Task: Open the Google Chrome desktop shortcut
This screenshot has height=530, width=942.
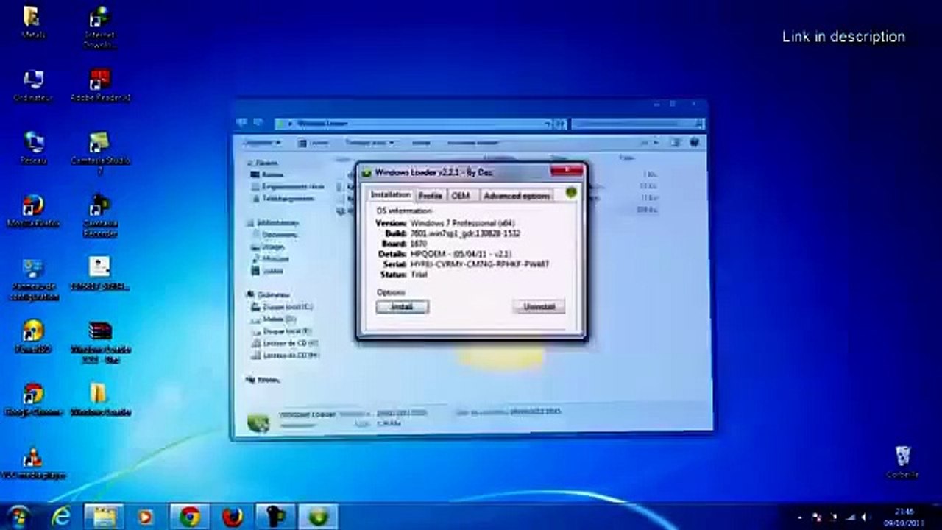Action: (33, 400)
